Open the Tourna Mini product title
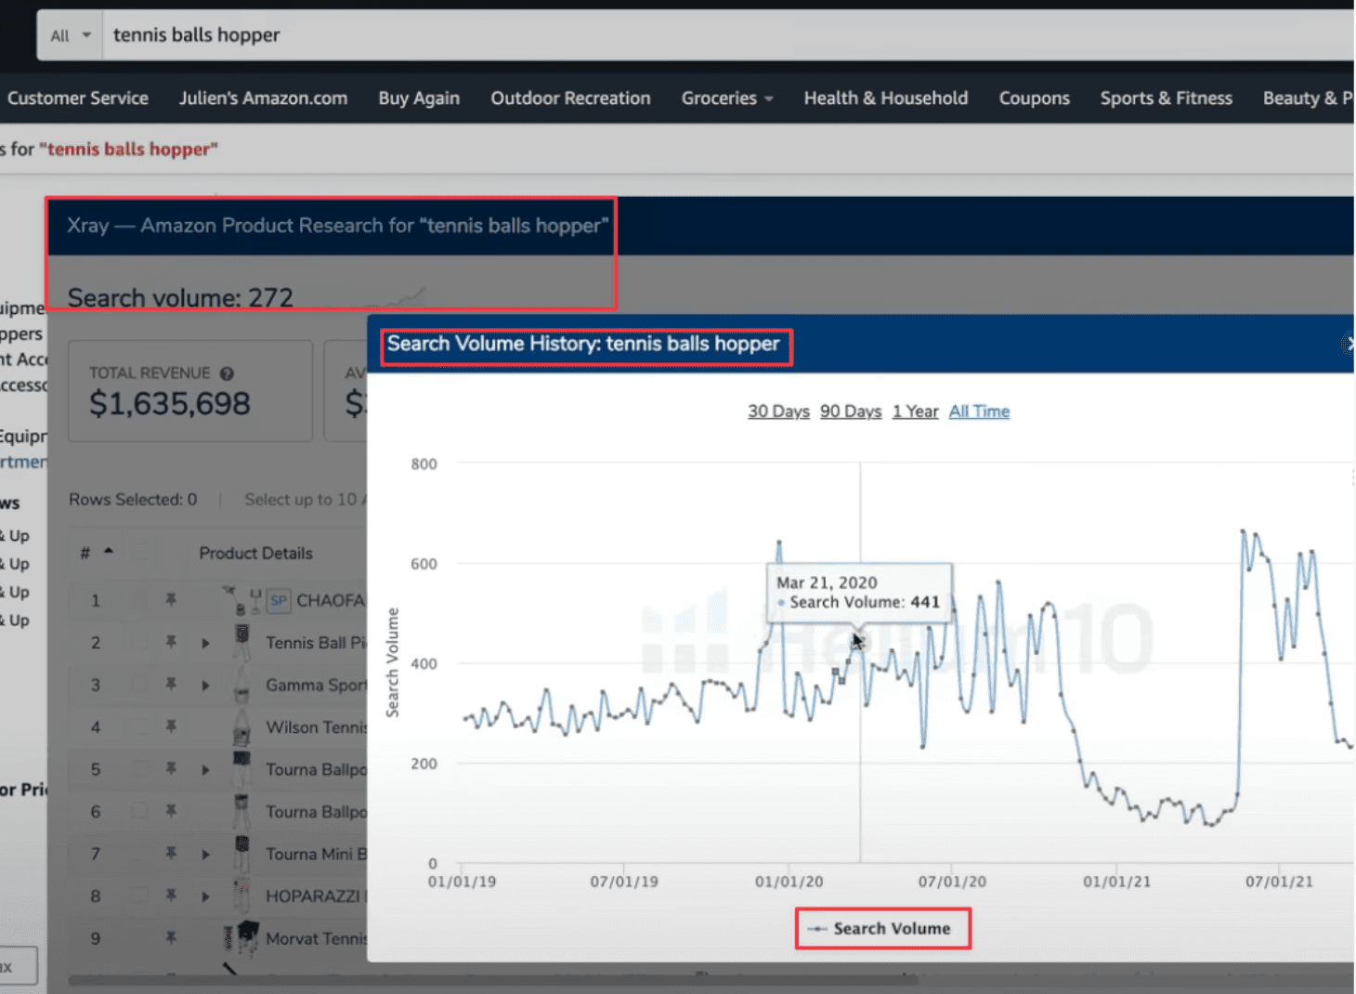The image size is (1356, 994). [x=316, y=854]
